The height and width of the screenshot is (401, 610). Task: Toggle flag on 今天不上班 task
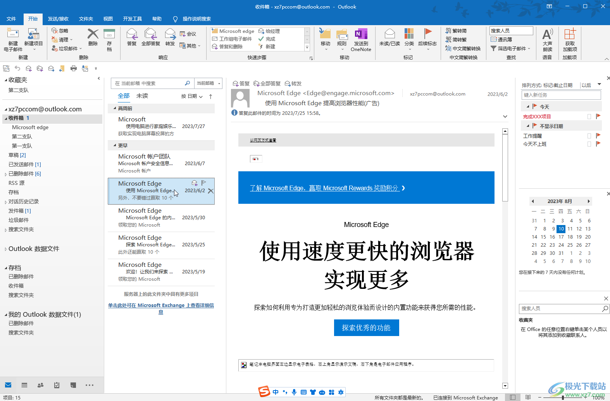[x=598, y=143]
